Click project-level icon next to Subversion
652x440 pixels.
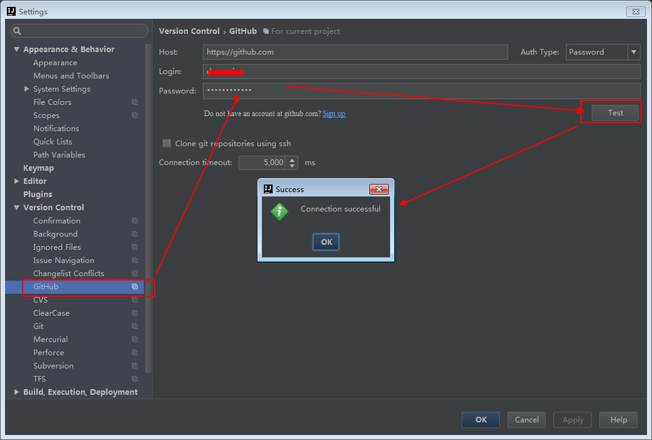pos(134,366)
